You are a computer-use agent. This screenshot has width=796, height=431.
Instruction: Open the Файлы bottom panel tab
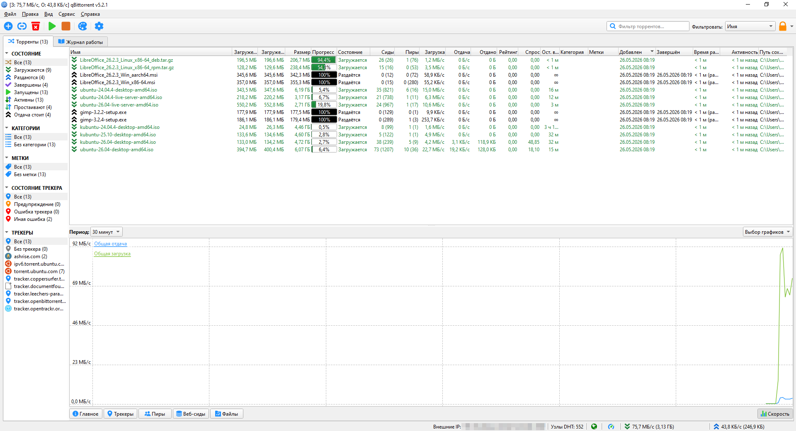point(227,414)
